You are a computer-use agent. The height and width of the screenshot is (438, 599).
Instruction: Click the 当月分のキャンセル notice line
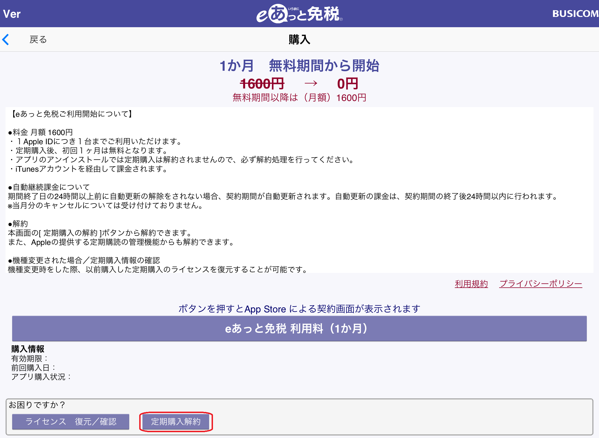[x=106, y=206]
